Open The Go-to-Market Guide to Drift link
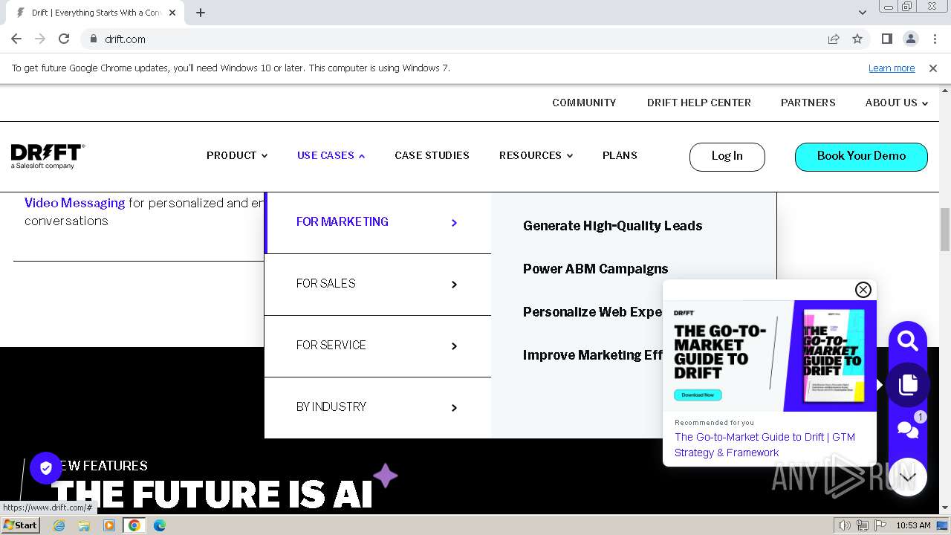This screenshot has height=535, width=951. pyautogui.click(x=765, y=444)
